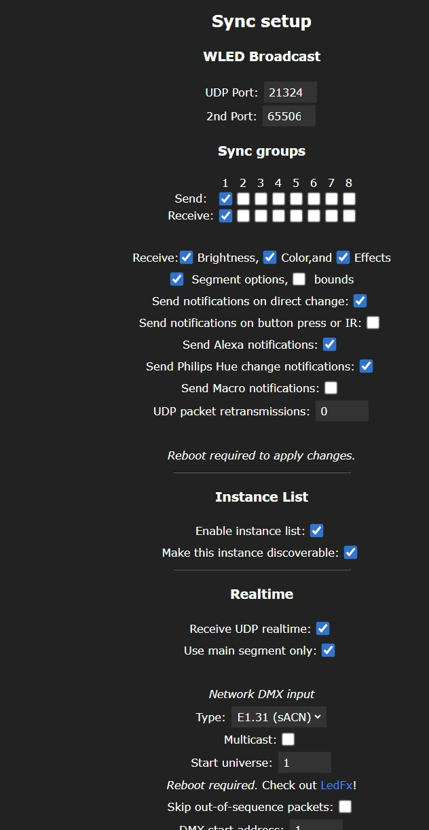Uncheck Segment options checkbox
429x830 pixels.
(x=177, y=279)
